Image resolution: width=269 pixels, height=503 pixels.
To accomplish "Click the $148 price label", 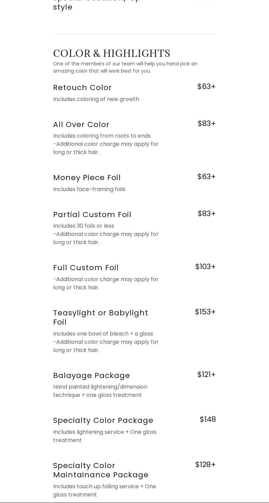I will click(x=208, y=419).
